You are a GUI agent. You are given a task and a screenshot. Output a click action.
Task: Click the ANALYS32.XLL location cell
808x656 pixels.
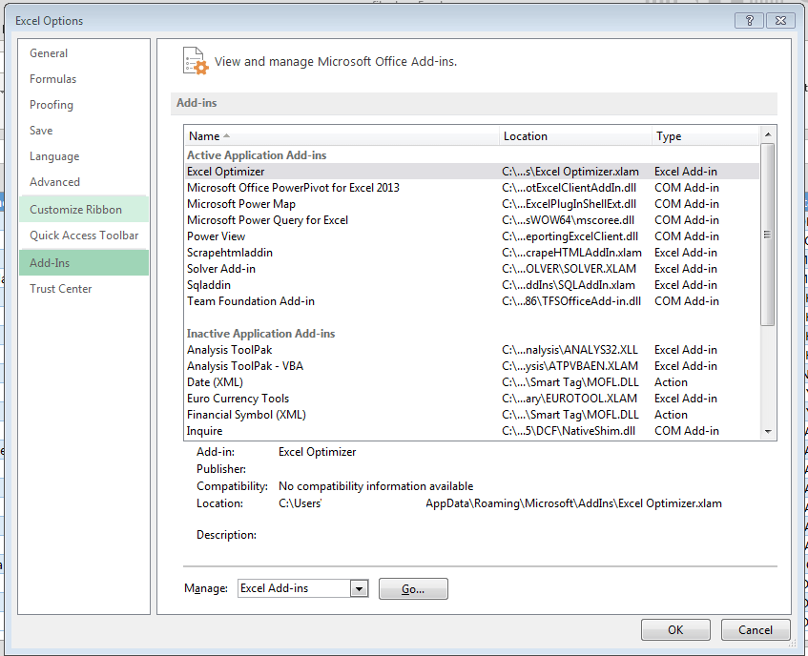point(570,350)
